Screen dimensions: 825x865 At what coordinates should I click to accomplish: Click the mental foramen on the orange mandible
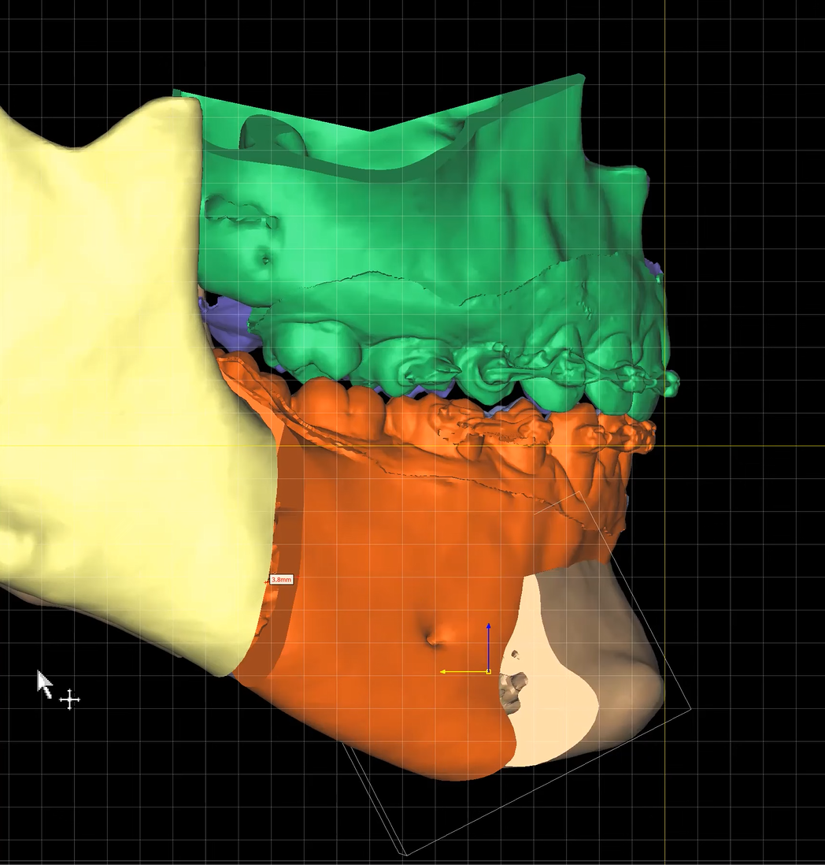435,640
